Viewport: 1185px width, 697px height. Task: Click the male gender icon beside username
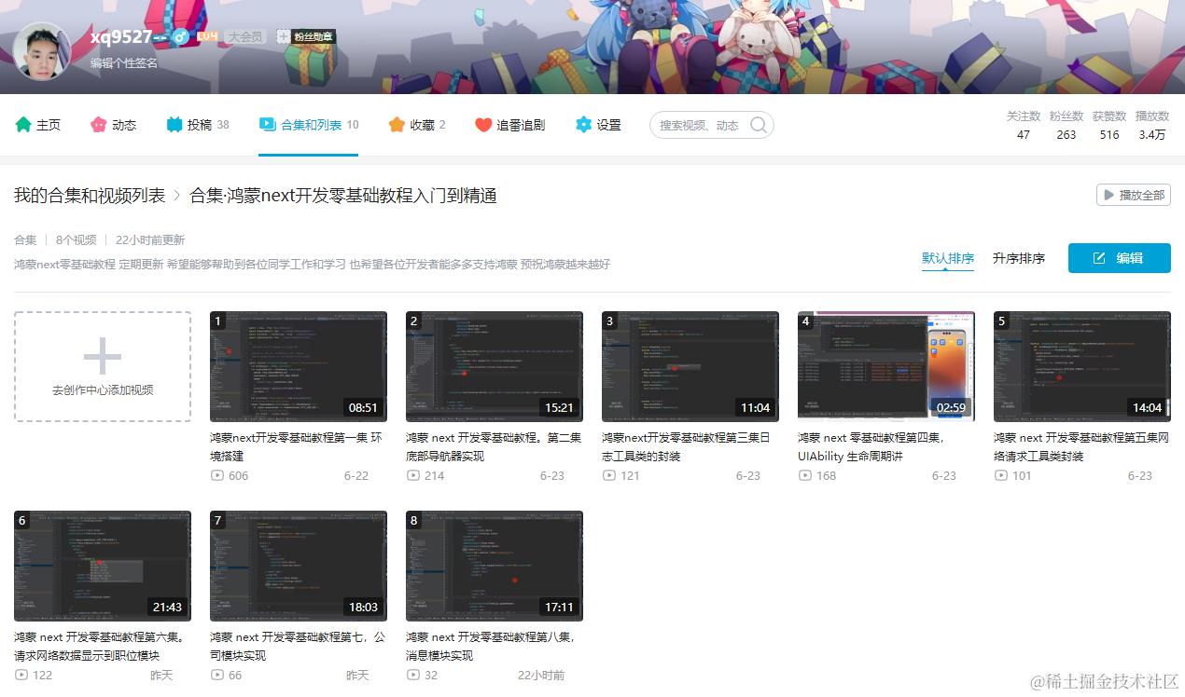pos(181,36)
